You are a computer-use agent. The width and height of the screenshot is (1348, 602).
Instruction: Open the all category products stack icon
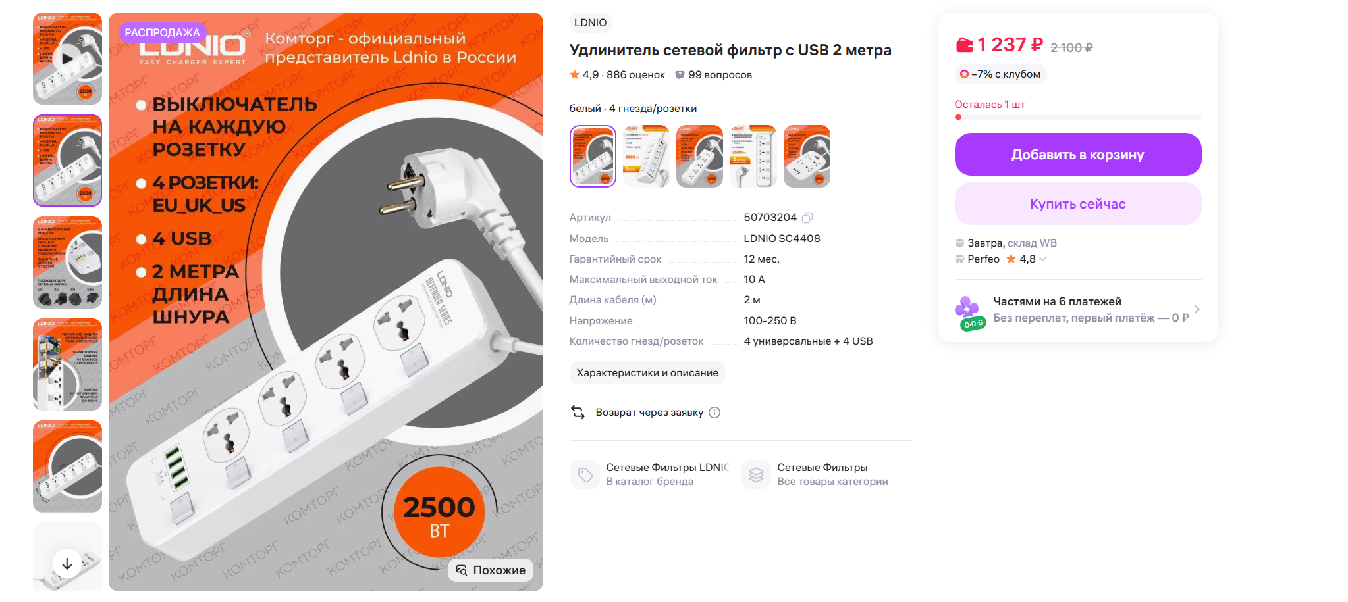tap(756, 474)
